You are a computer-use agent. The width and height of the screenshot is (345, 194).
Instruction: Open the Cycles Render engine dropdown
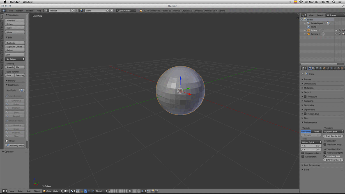click(126, 11)
